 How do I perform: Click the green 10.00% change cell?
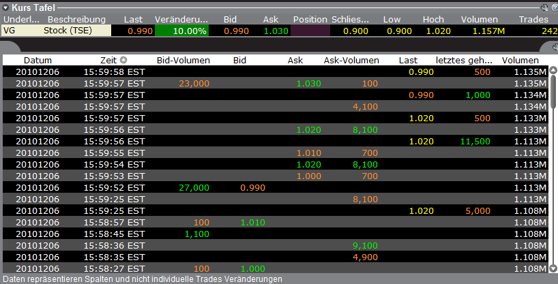point(181,31)
